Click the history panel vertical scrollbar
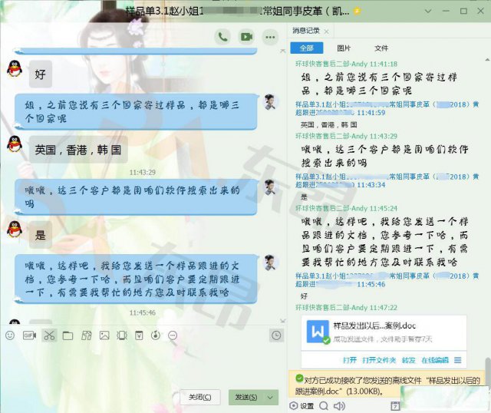 (488, 372)
